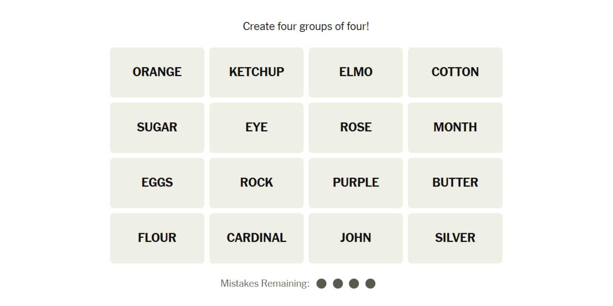The height and width of the screenshot is (306, 613).
Task: Click the "Create four groups of four!" heading
Action: (x=306, y=26)
